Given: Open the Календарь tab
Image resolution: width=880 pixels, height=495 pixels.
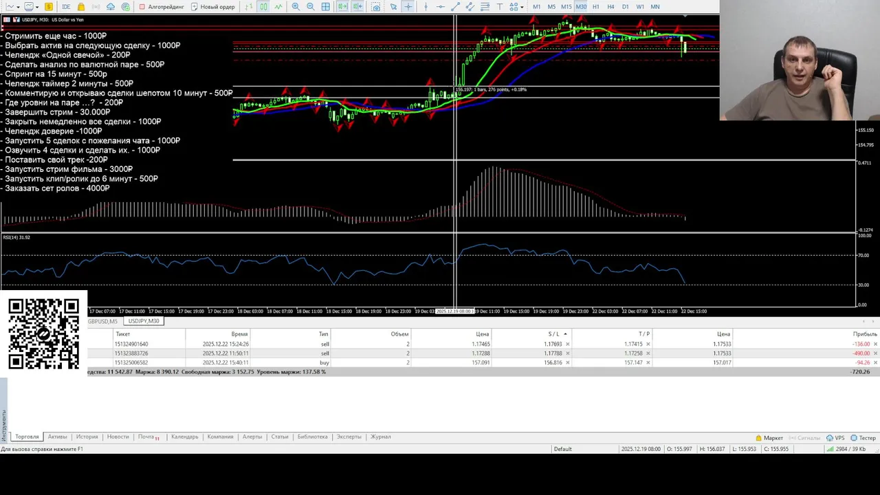Looking at the screenshot, I should point(184,437).
